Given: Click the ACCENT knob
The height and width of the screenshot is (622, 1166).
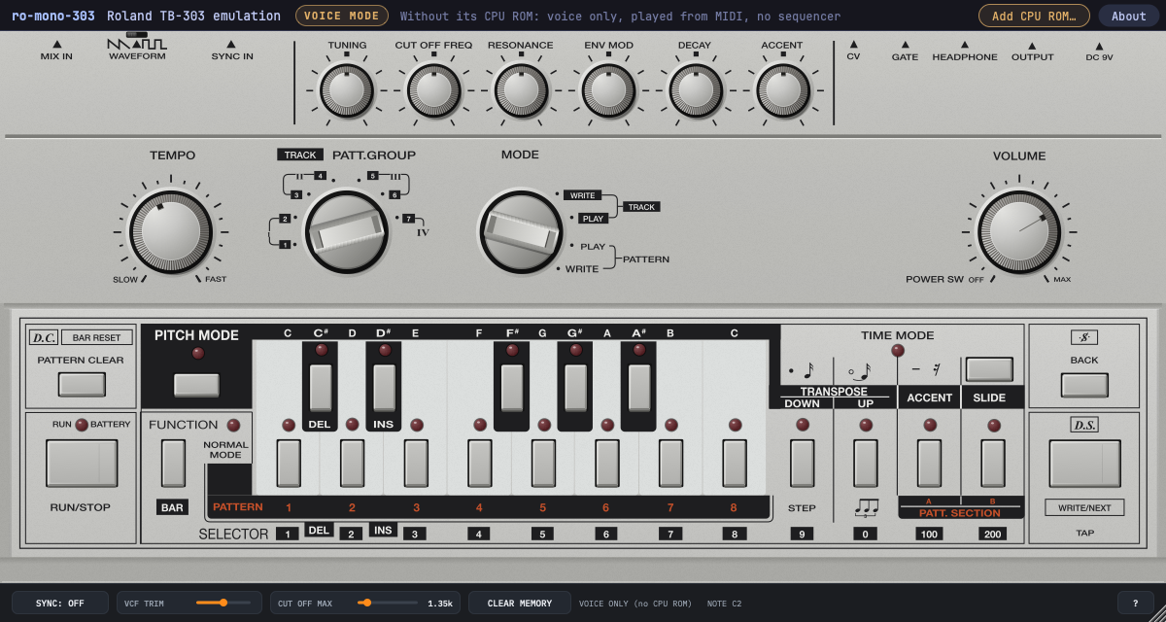Looking at the screenshot, I should tap(782, 90).
